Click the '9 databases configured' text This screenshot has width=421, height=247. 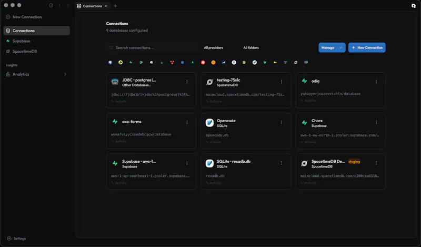[x=127, y=31]
